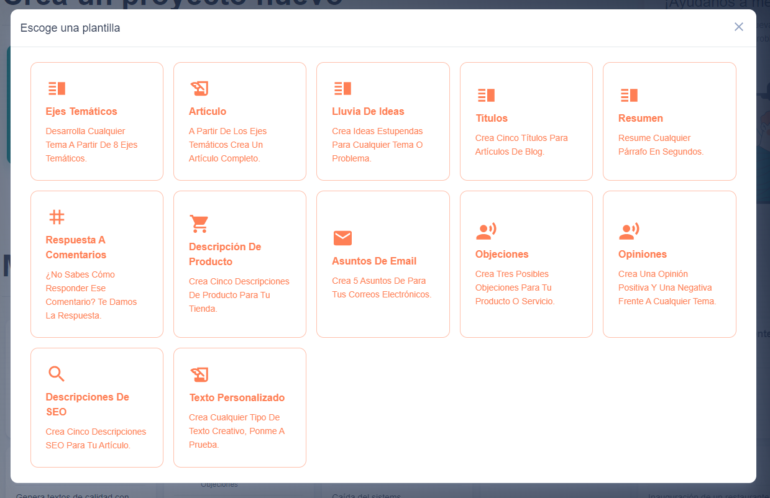
Task: Pick the Objeciones template title
Action: click(x=502, y=254)
